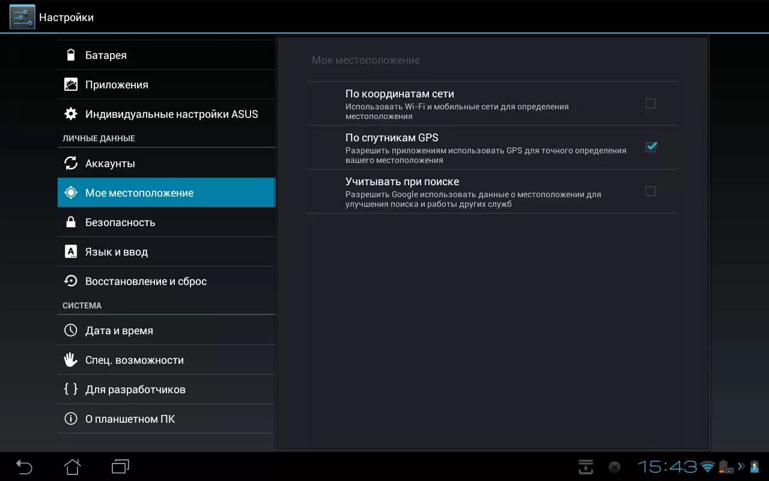Viewport: 769px width, 481px height.
Task: Open Спец. возможности settings
Action: click(x=166, y=360)
